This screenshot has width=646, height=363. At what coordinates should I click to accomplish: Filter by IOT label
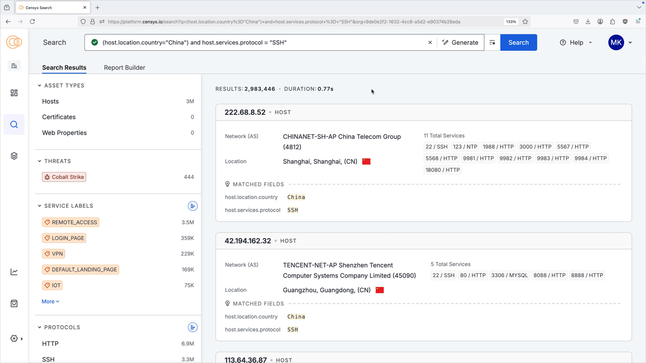click(52, 285)
